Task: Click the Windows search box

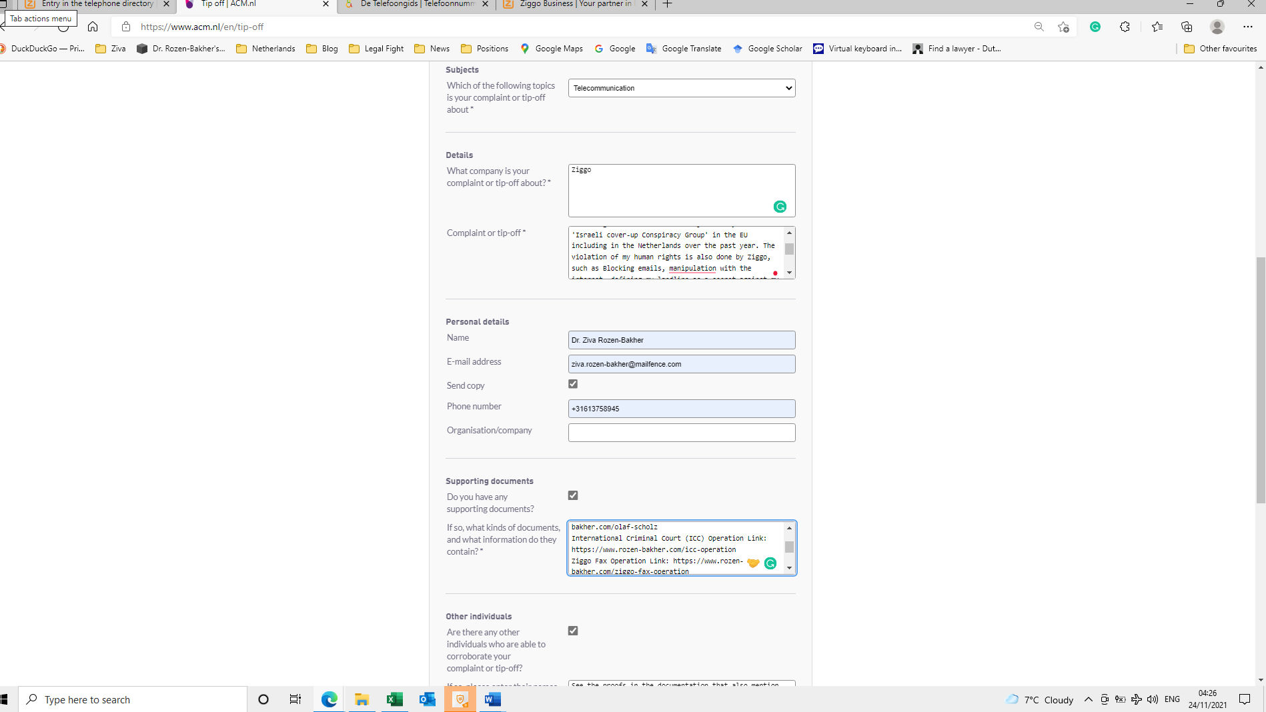Action: tap(133, 699)
